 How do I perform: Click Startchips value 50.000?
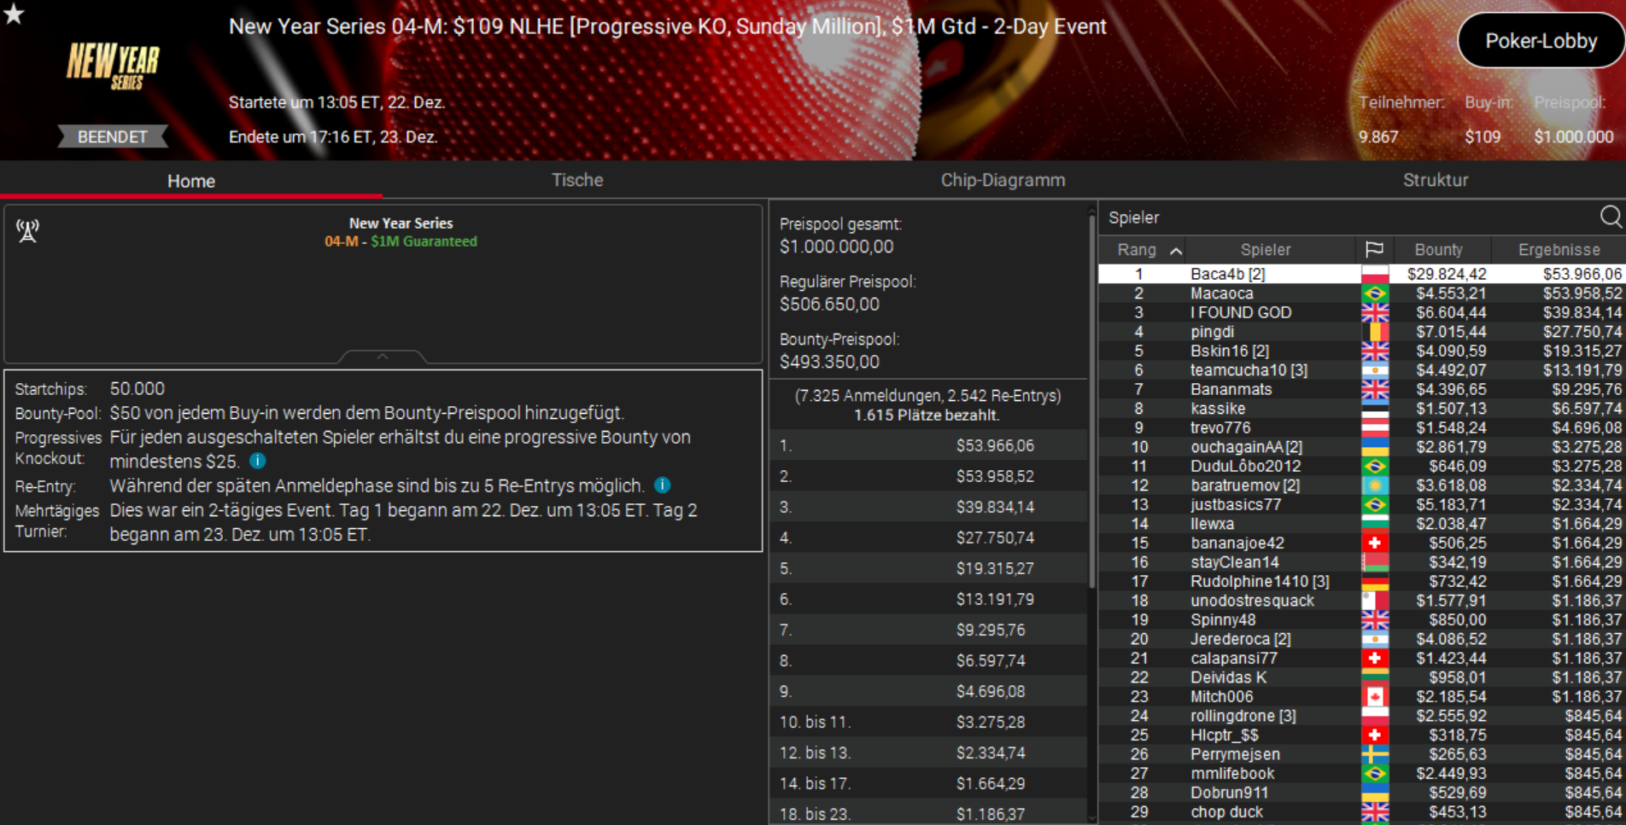coord(137,389)
